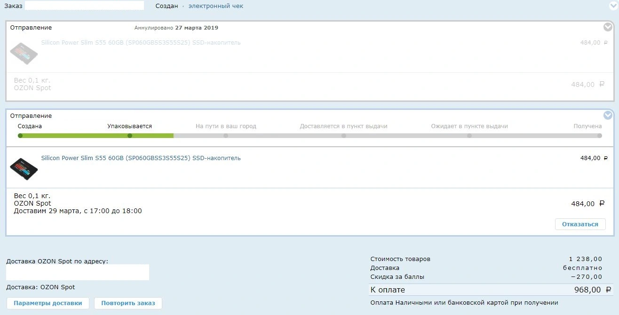Screen dimensions: 619x315
Task: Click the greyed SSD thumbnail in cancelled shipment
Action: (24, 54)
